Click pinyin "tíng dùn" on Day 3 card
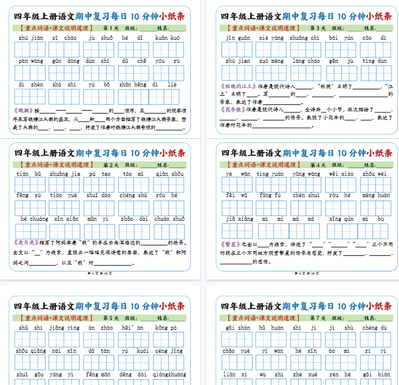The width and height of the screenshot is (399, 385). pos(375,61)
